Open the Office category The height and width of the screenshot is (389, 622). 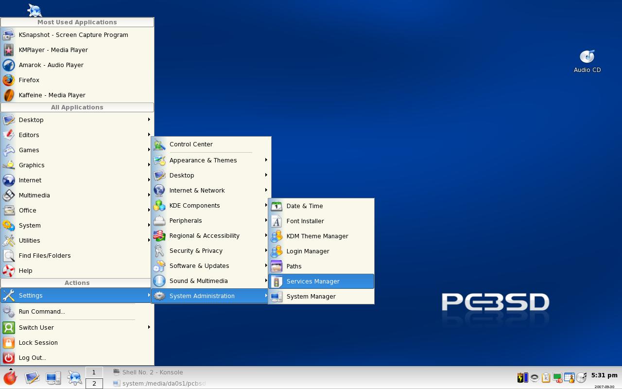(77, 210)
